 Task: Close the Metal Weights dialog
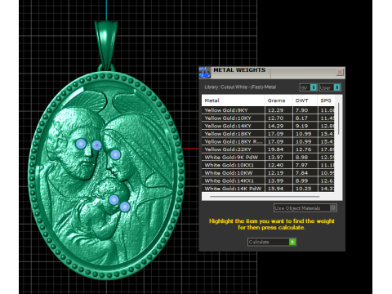tap(340, 72)
